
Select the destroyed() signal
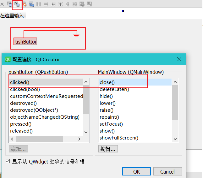click(46, 103)
